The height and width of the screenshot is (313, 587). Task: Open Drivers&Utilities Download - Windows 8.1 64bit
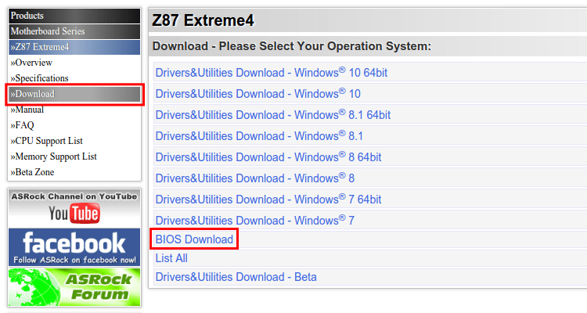pyautogui.click(x=273, y=115)
